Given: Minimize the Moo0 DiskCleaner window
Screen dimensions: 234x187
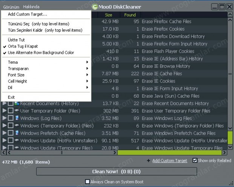Looking at the screenshot, I should tap(215, 7).
